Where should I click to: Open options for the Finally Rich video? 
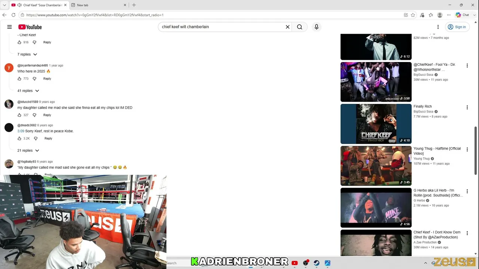467,108
